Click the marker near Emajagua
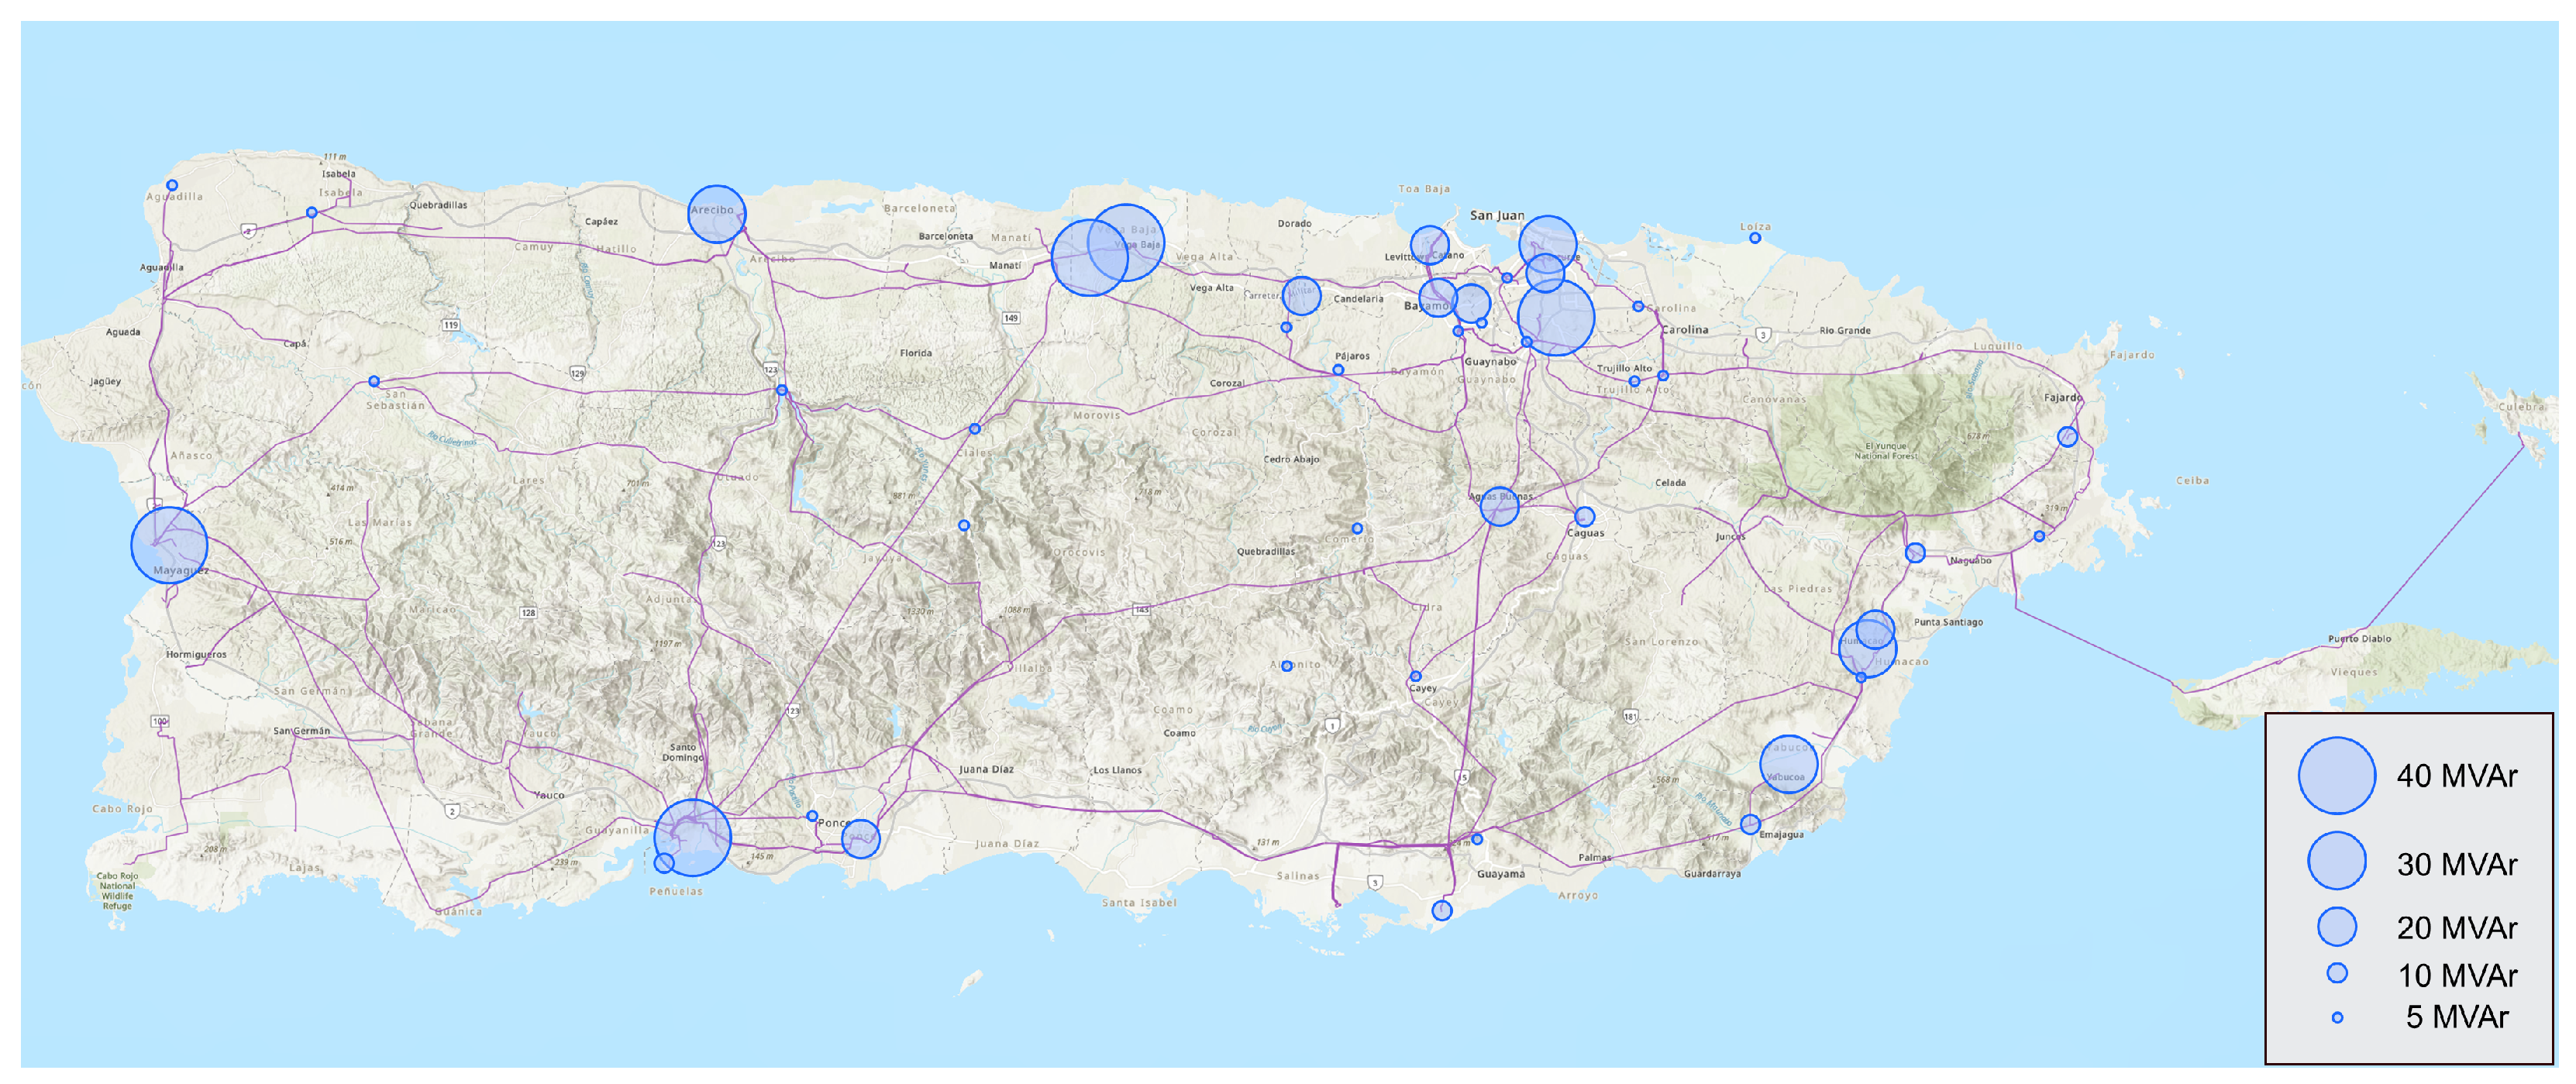 point(1749,824)
